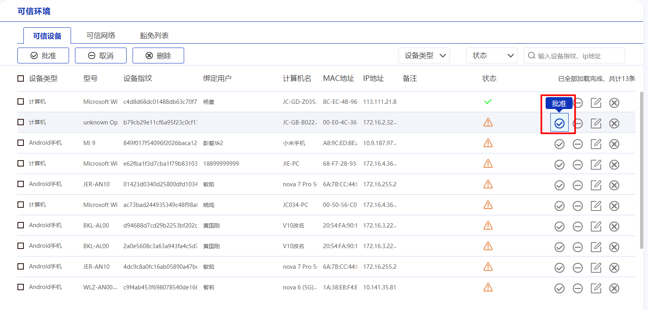Delete the JC034-PC device entry

coord(614,206)
